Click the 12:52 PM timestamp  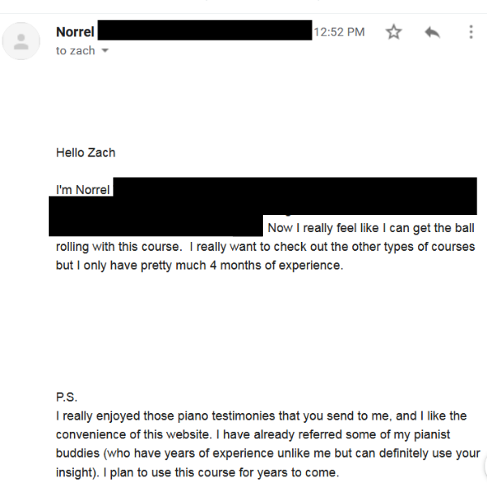pyautogui.click(x=339, y=32)
